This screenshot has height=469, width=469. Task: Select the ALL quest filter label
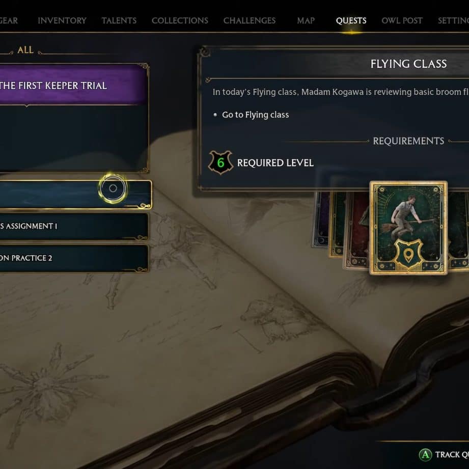(x=25, y=50)
